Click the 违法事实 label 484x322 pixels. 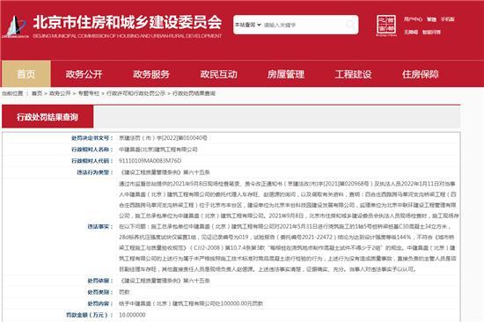click(x=99, y=227)
